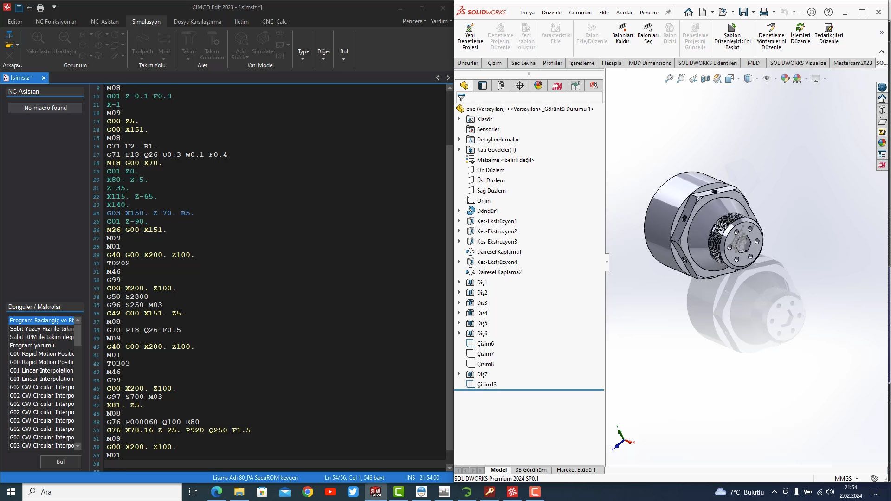The image size is (891, 501).
Task: Select Çizim13 in feature tree
Action: [486, 384]
